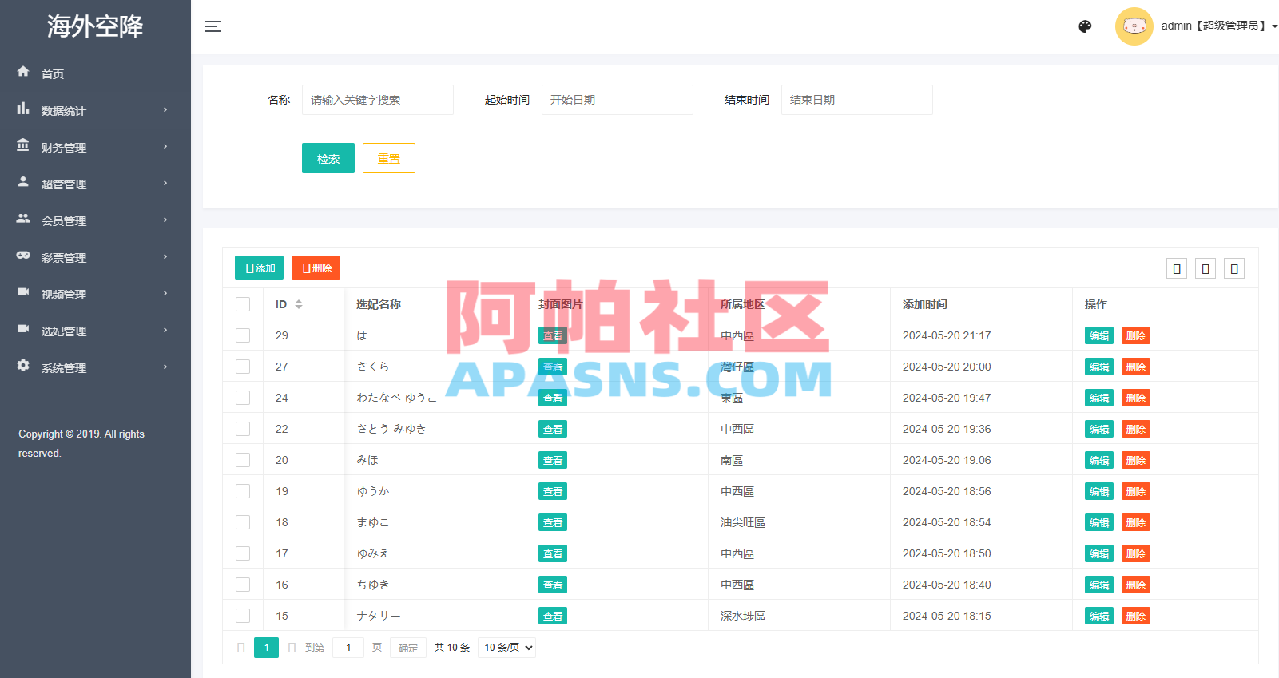Expand the 会员管理 submenu chevron

[165, 220]
